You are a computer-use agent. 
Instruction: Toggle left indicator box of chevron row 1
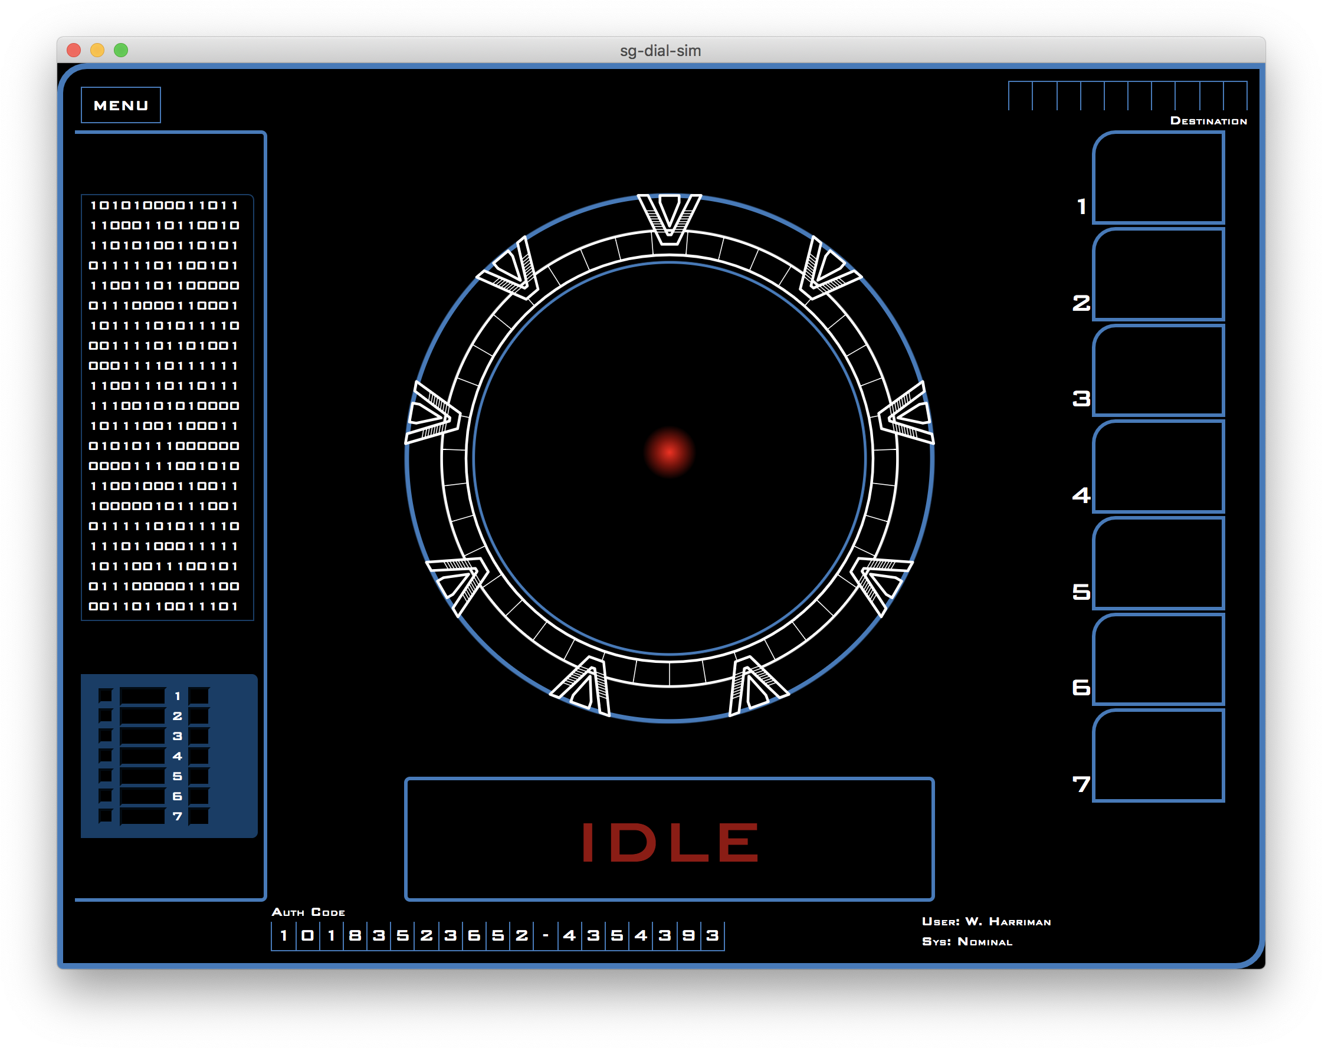106,695
